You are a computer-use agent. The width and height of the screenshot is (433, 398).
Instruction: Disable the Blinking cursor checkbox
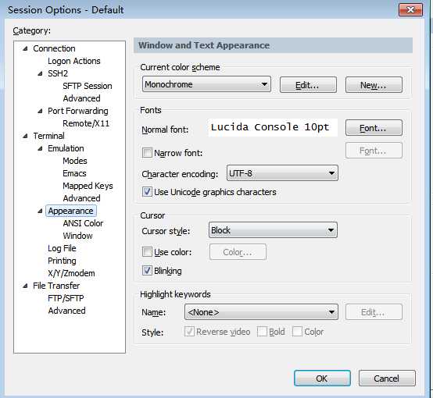coord(147,271)
